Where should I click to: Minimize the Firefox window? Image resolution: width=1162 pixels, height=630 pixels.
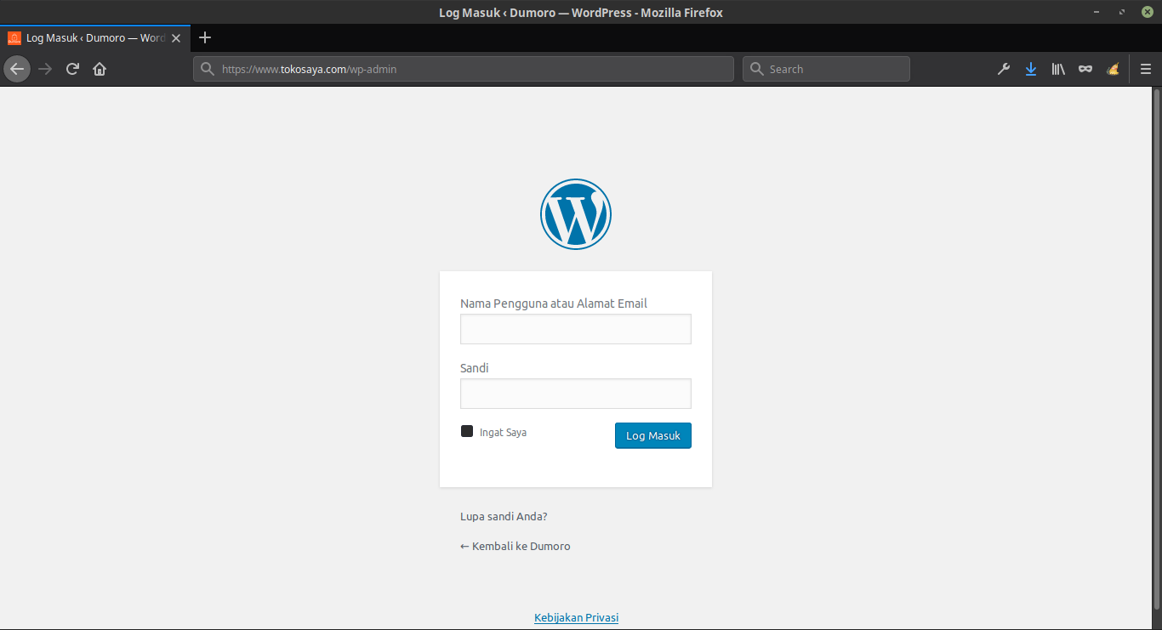tap(1098, 12)
